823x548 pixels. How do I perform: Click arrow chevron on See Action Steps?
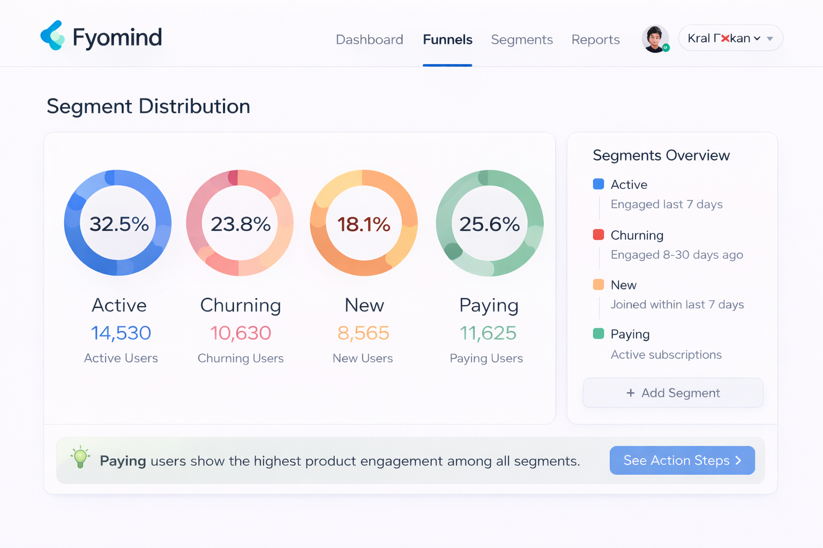(x=738, y=460)
